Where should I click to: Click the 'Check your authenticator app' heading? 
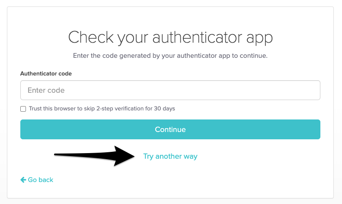click(x=170, y=38)
